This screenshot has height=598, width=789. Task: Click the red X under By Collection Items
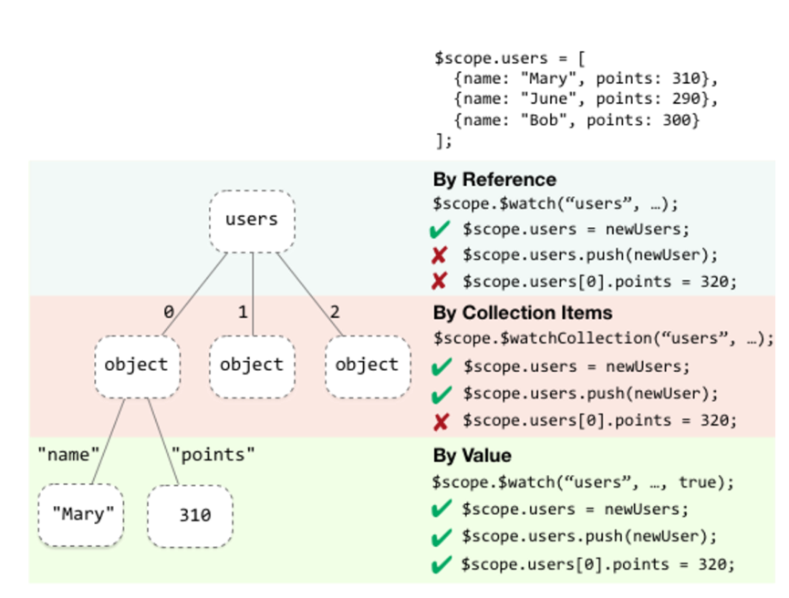click(442, 420)
